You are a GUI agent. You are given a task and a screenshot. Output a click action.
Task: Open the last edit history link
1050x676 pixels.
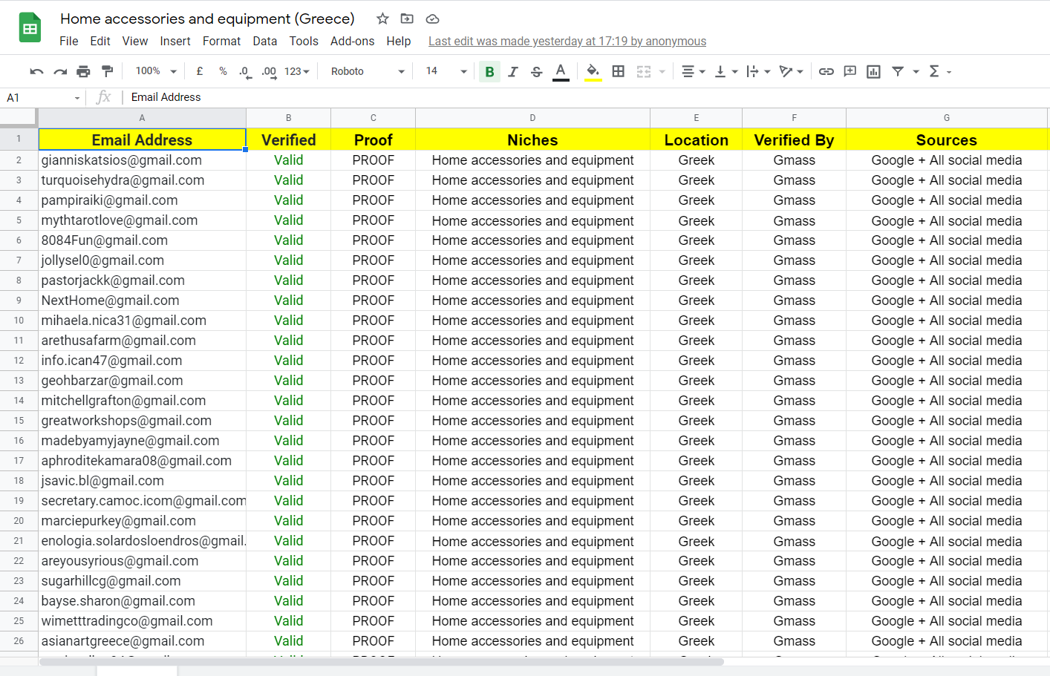[567, 42]
